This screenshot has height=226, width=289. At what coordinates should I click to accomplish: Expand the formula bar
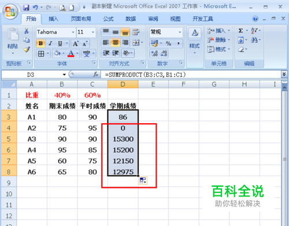[284, 74]
